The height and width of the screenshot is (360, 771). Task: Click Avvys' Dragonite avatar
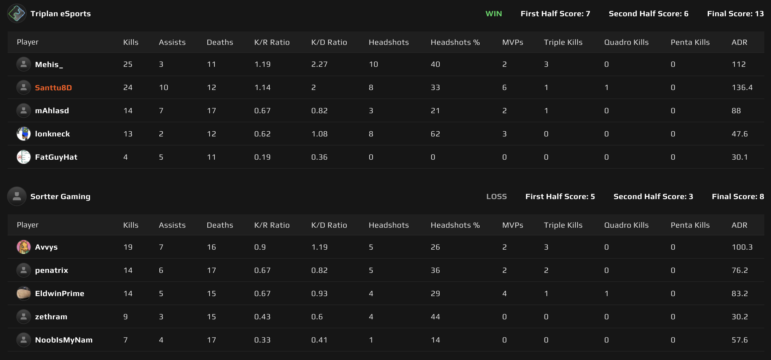point(24,247)
